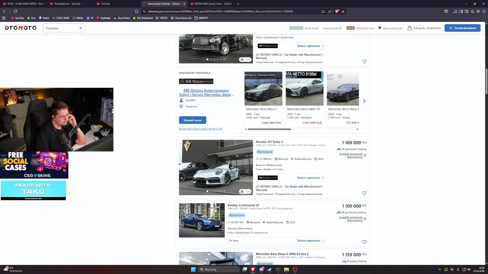Open the Kick bookmark

coord(31,18)
